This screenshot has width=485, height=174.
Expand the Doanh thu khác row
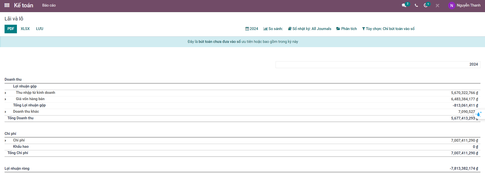6,112
